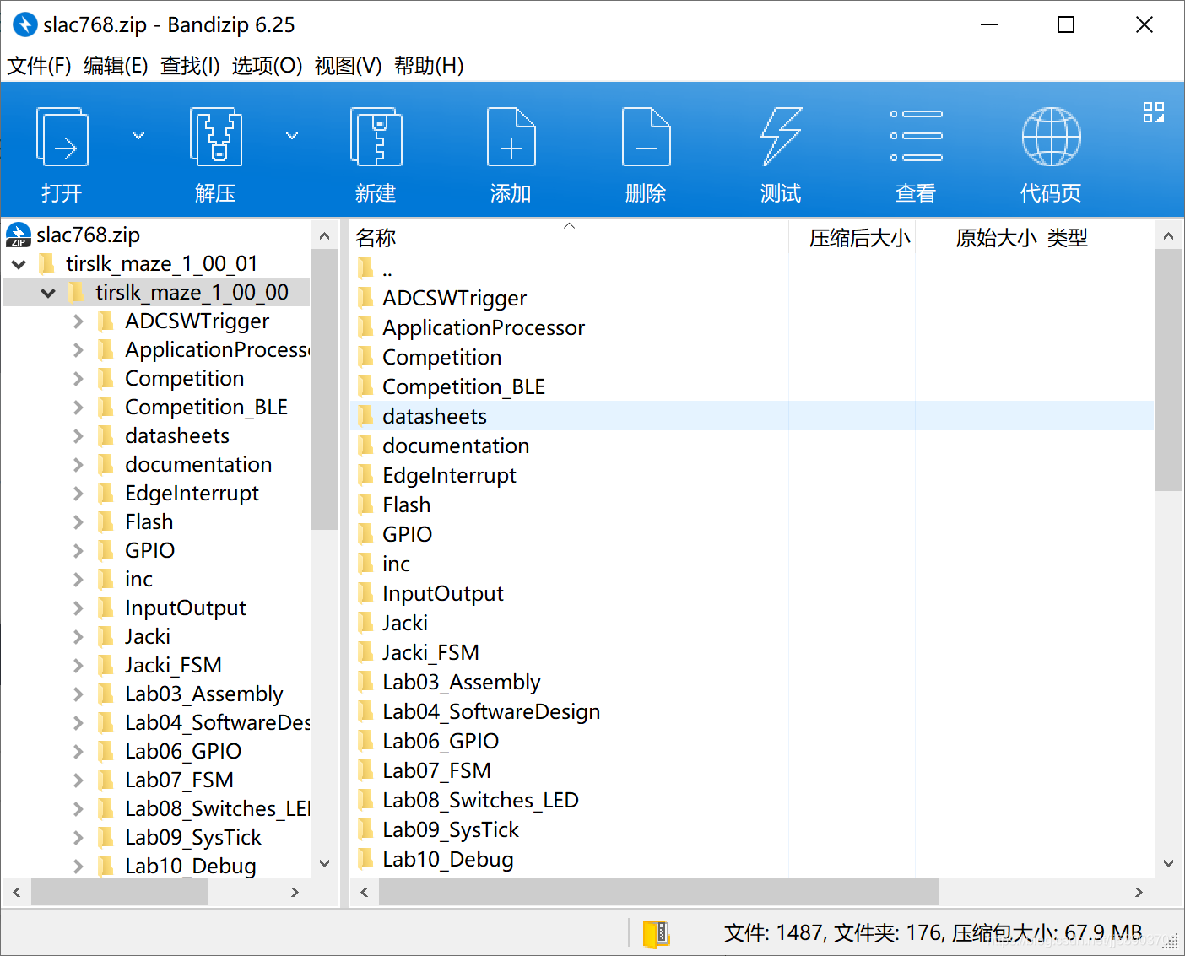Open the 视图(V) menu
Screen dimensions: 1185x956
coord(348,65)
